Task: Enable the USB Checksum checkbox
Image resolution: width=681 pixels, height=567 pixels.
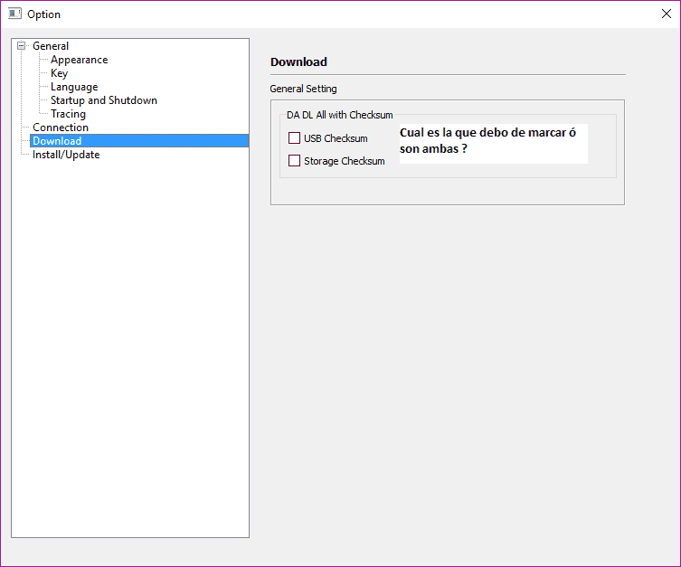Action: point(294,138)
